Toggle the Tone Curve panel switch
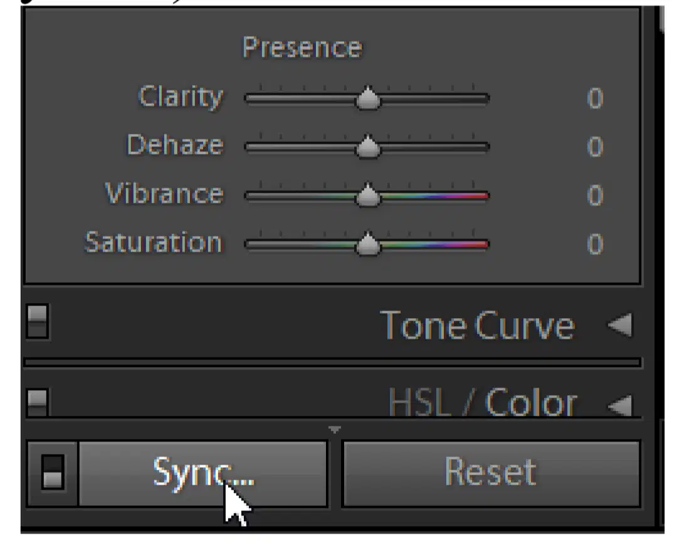The image size is (677, 548). pos(38,321)
